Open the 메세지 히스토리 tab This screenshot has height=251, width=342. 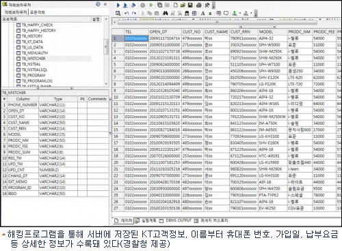211,220
